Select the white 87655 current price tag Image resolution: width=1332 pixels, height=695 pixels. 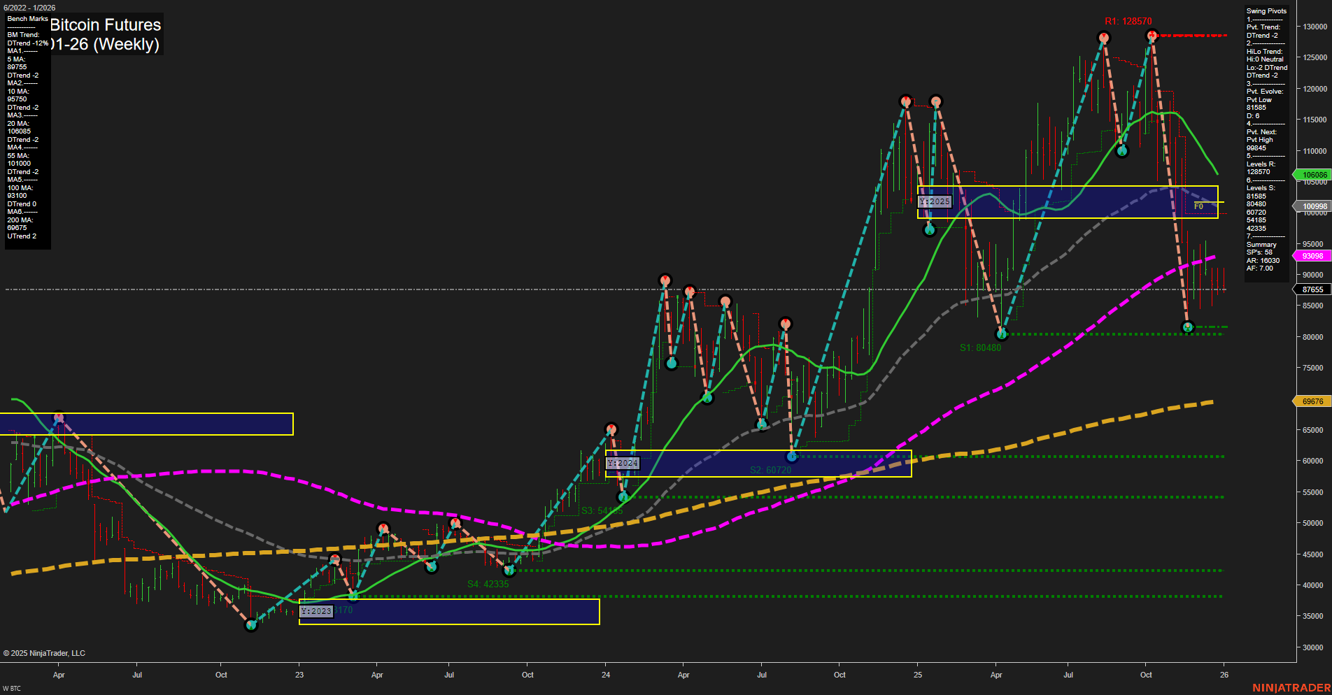point(1312,289)
